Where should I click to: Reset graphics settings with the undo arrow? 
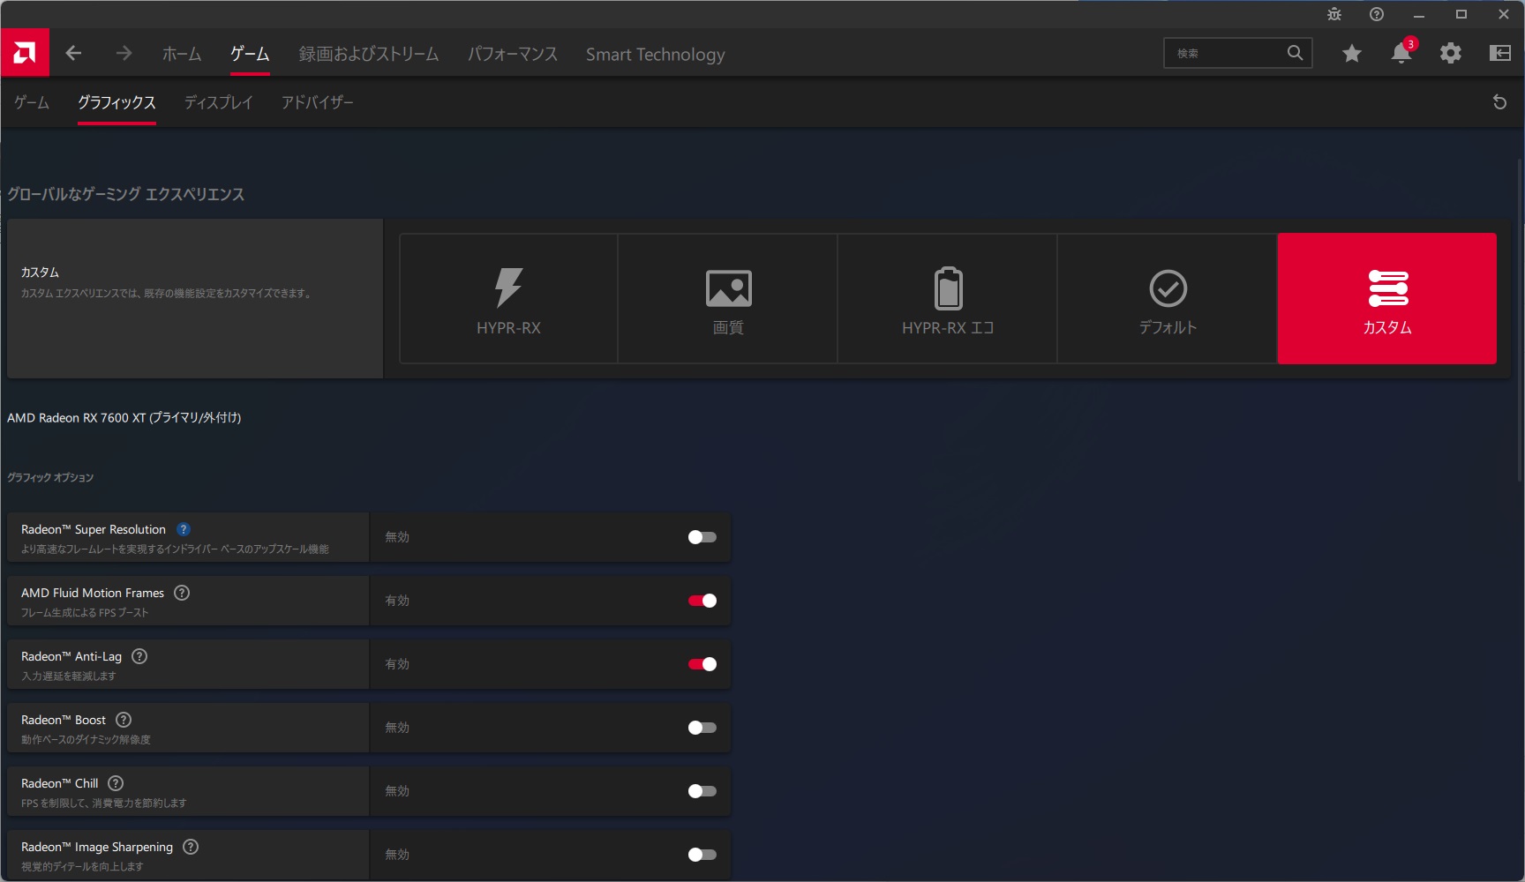coord(1499,102)
